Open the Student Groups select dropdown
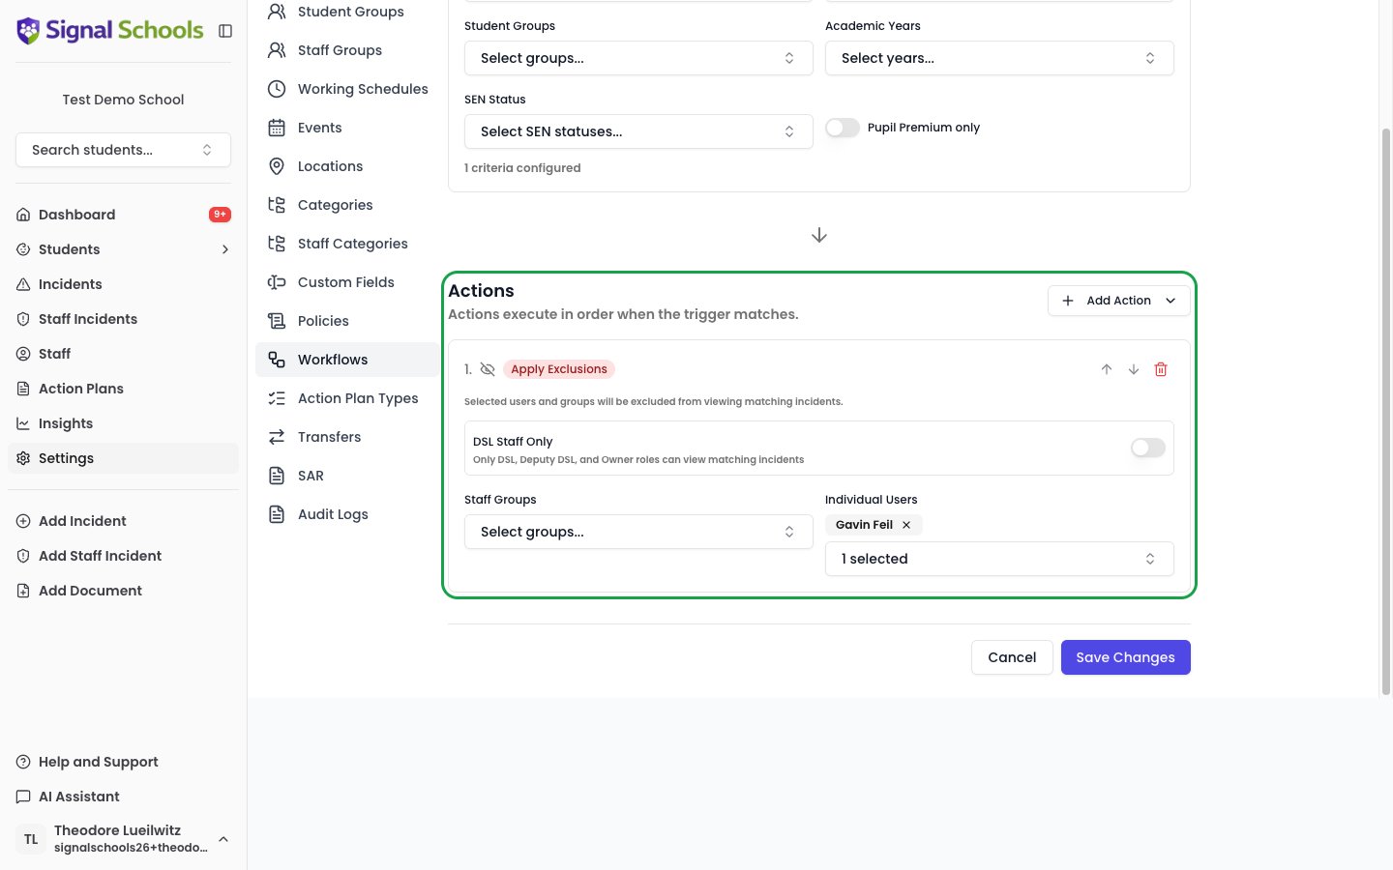 (638, 58)
